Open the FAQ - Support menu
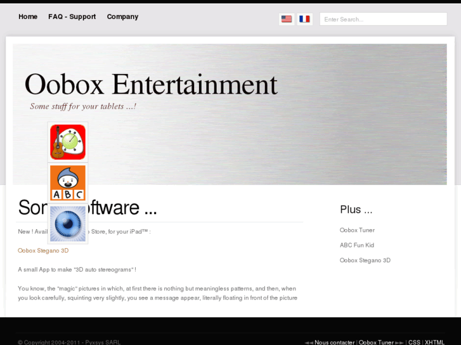This screenshot has width=461, height=345. coord(72,16)
